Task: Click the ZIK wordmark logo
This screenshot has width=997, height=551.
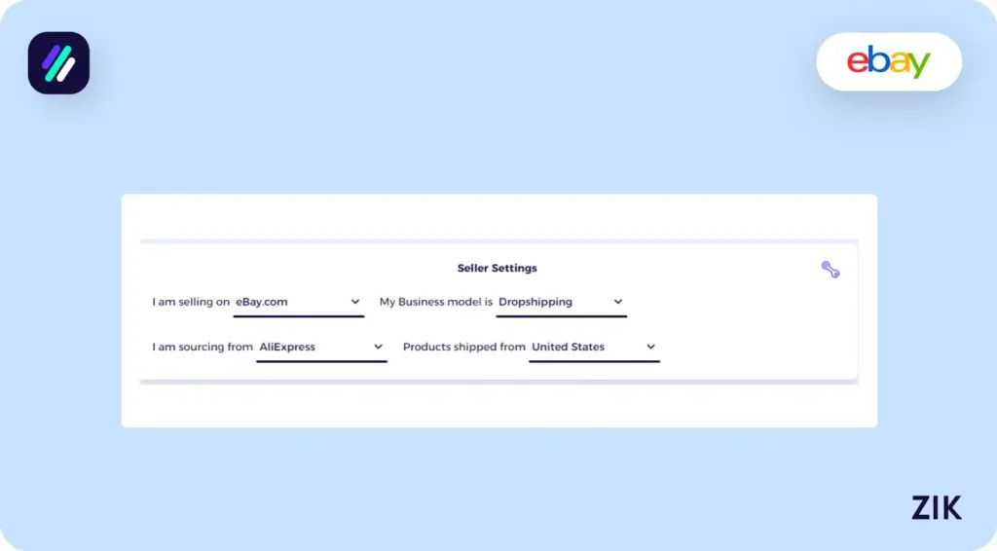Action: [x=936, y=507]
